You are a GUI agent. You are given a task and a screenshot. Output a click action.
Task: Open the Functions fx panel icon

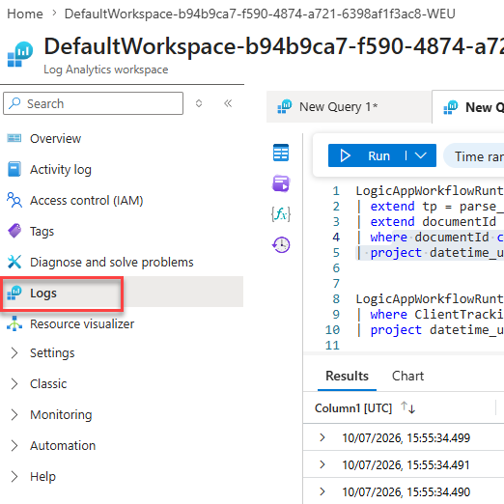(x=281, y=214)
